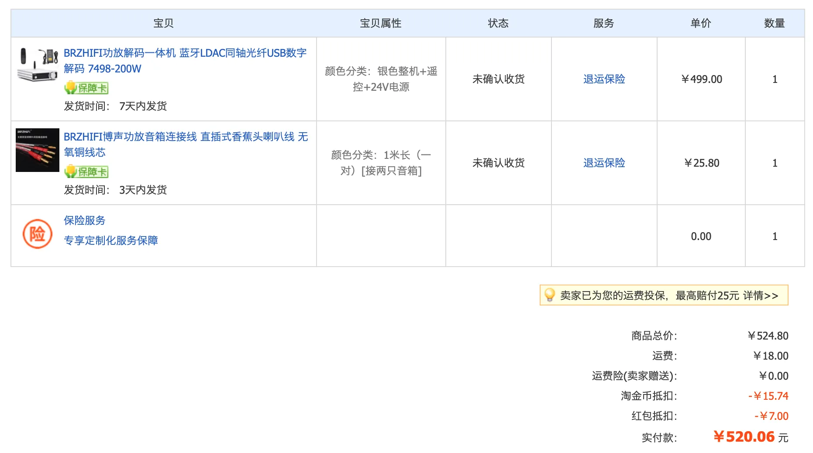Open the 专享定制化服务保障 link
813x453 pixels.
click(x=111, y=240)
